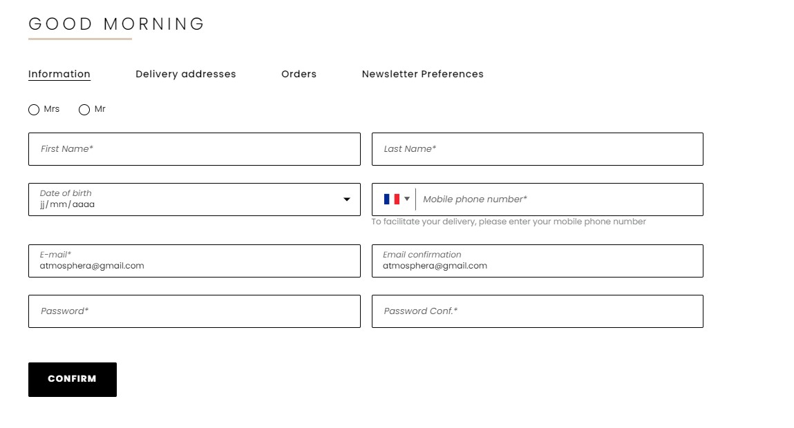Click the Email confirmation field

(x=537, y=261)
